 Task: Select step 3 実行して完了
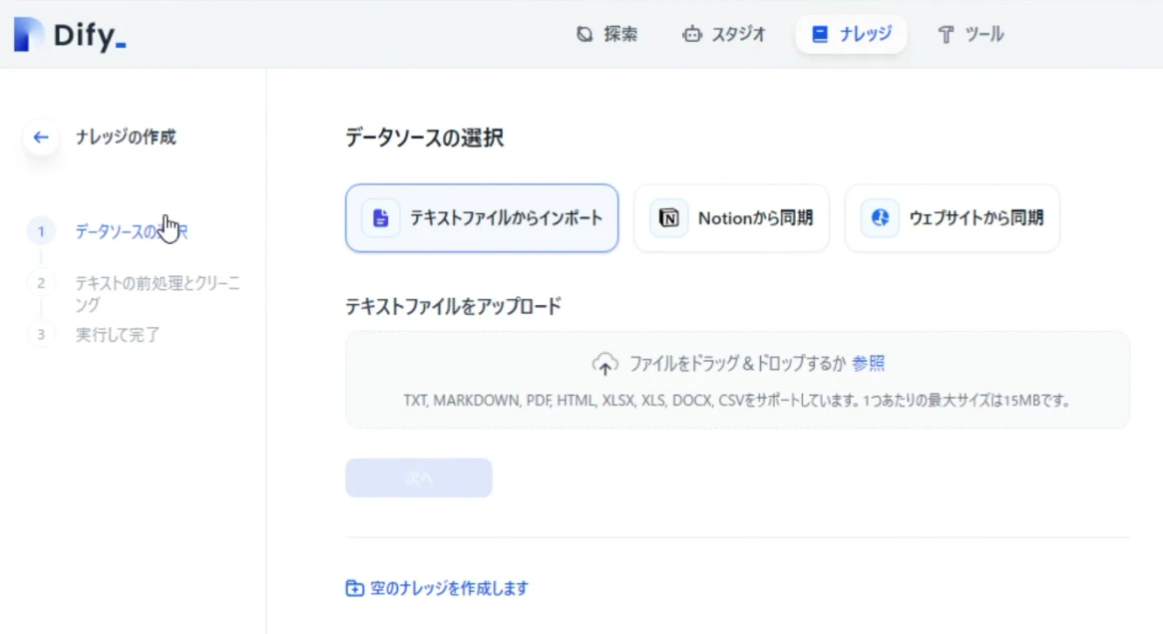point(94,334)
